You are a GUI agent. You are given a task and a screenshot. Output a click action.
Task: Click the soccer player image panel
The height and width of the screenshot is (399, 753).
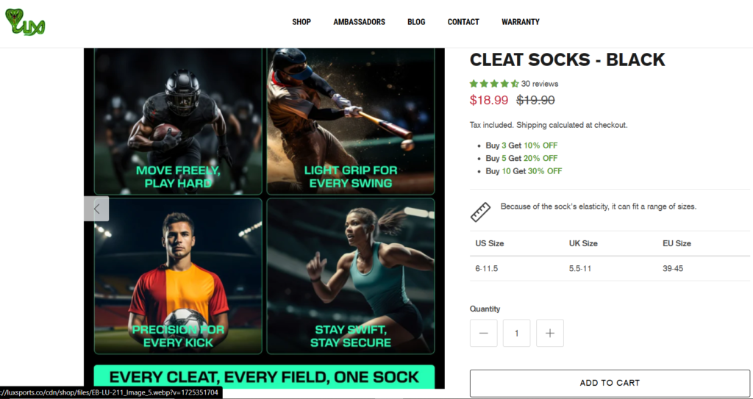click(178, 276)
